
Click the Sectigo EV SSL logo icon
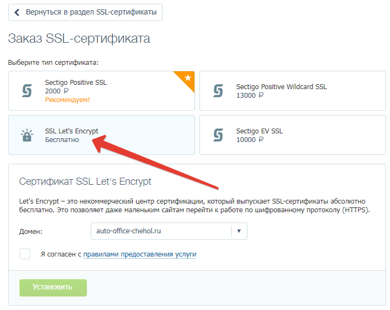218,135
